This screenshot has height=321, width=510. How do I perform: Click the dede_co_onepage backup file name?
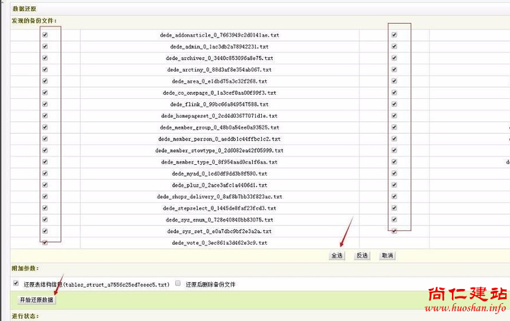click(219, 93)
